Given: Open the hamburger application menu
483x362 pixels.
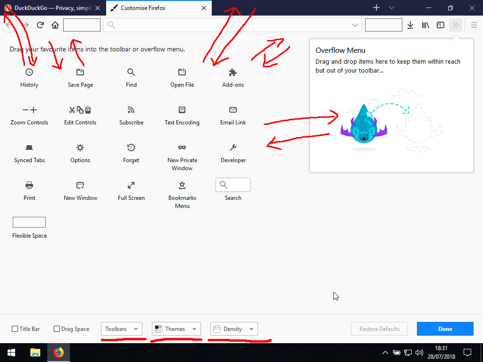Looking at the screenshot, I should pos(474,25).
